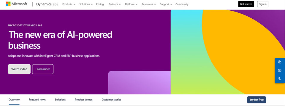Expand the Resources menu
Screen dimensions: 285x107
pyautogui.click(x=149, y=4)
